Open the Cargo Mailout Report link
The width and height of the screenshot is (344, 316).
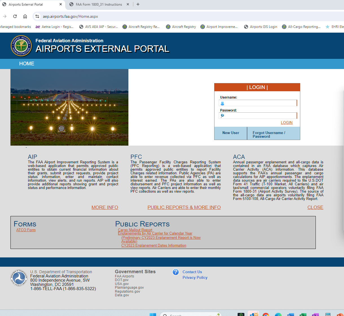[x=135, y=230]
